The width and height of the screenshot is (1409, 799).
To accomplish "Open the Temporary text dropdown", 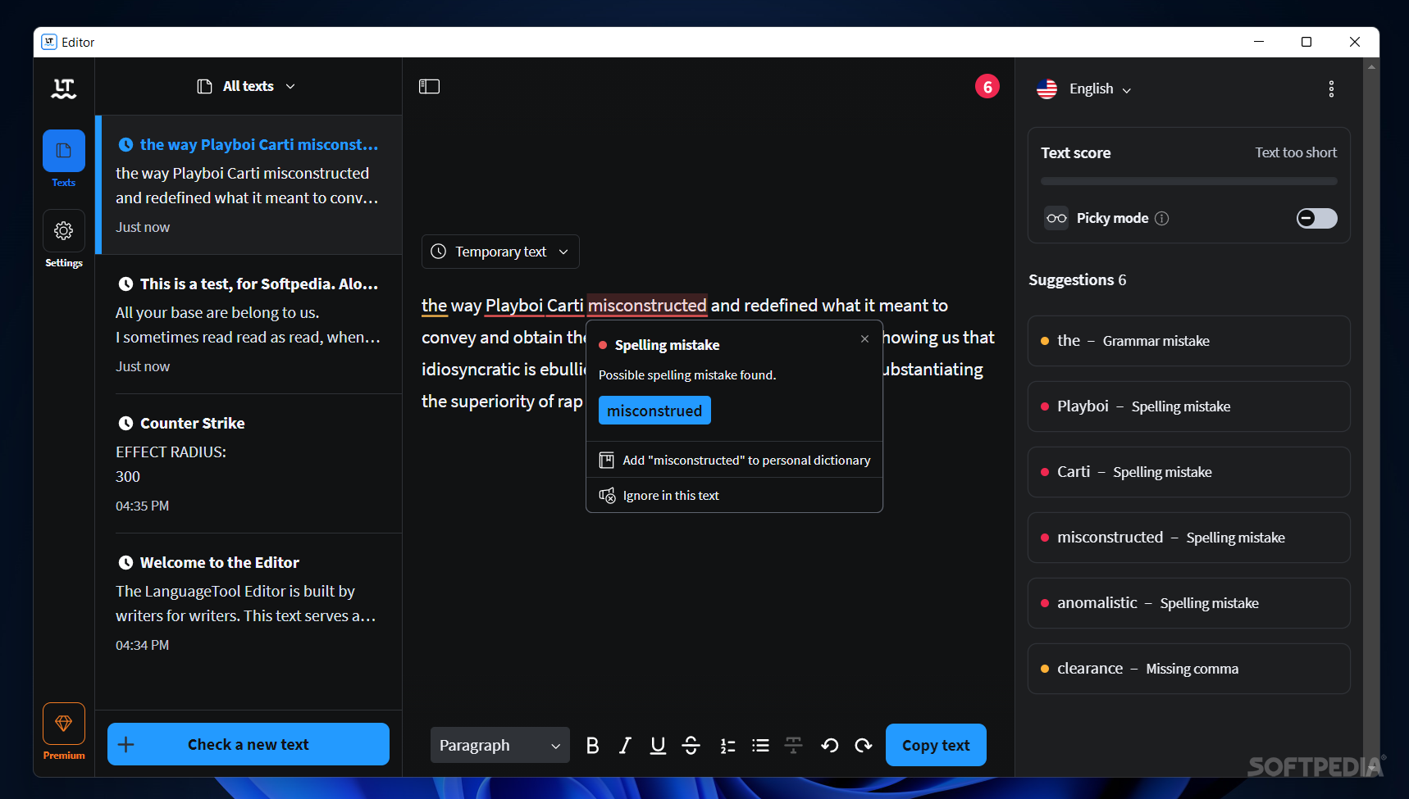I will click(500, 252).
